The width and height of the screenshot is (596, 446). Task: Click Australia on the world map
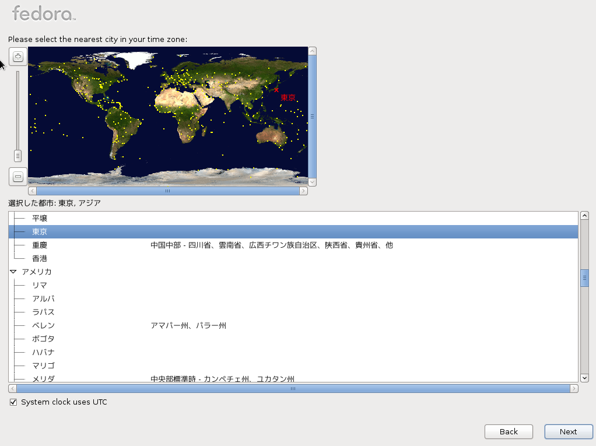tap(271, 136)
